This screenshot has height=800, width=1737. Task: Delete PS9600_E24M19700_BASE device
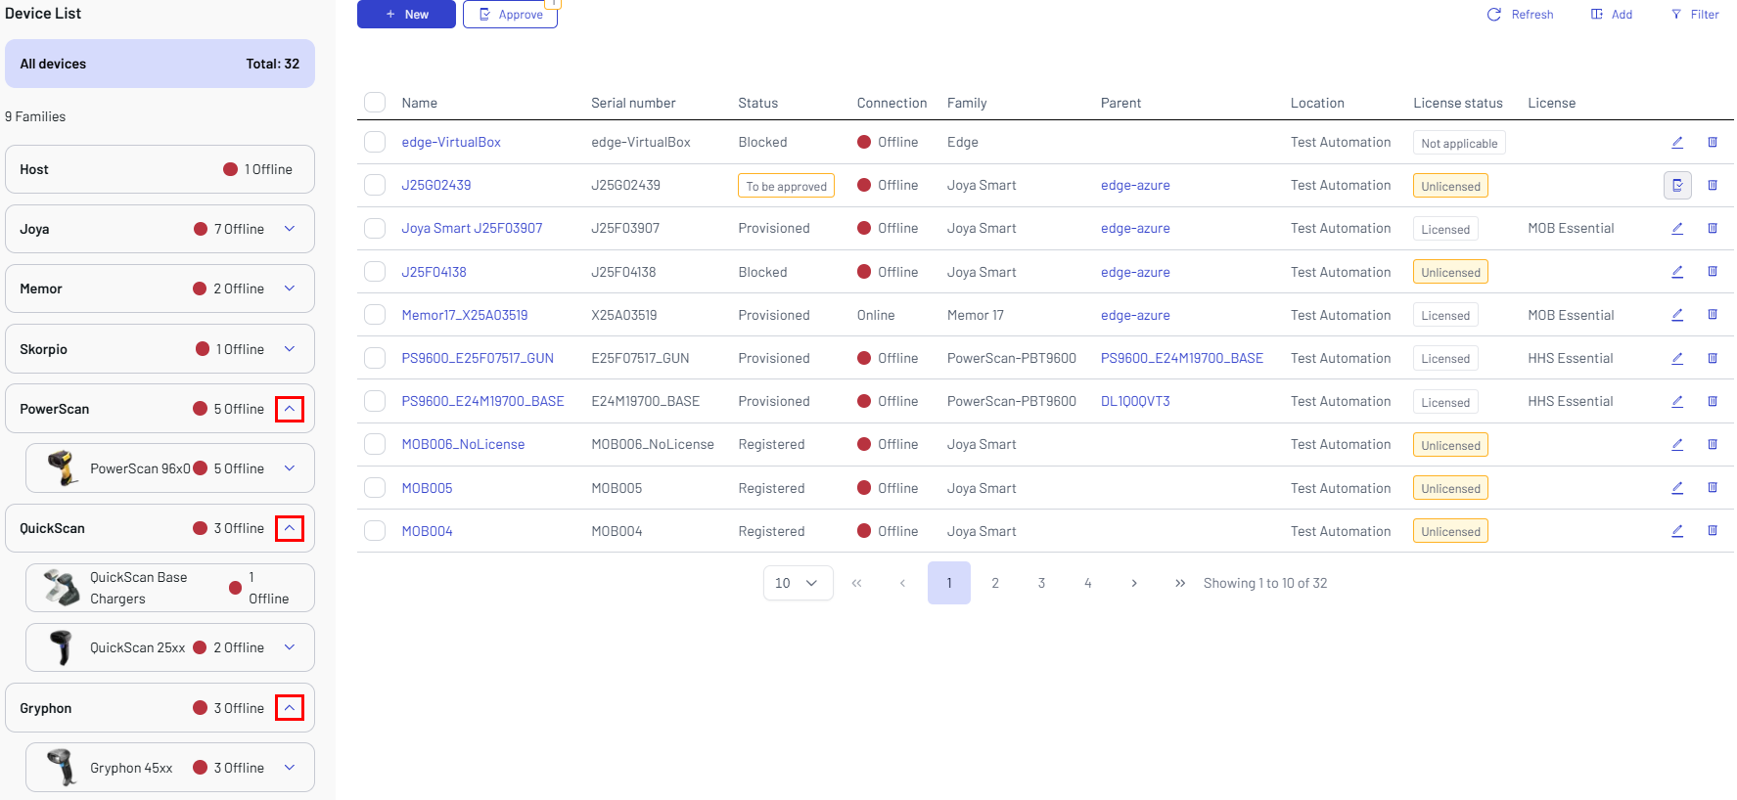click(x=1713, y=401)
